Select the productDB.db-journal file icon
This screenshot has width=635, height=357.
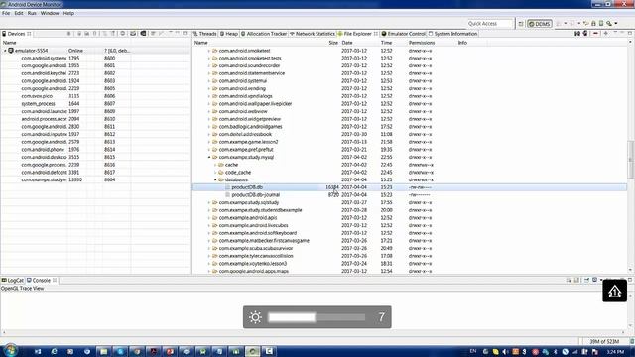tap(227, 195)
